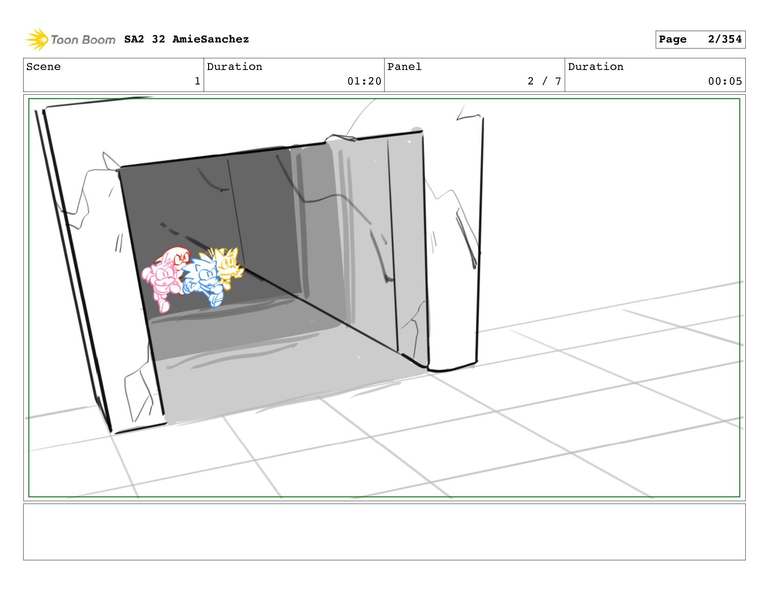
Task: Click the 'Toon Boom' wordmark text
Action: [x=83, y=40]
